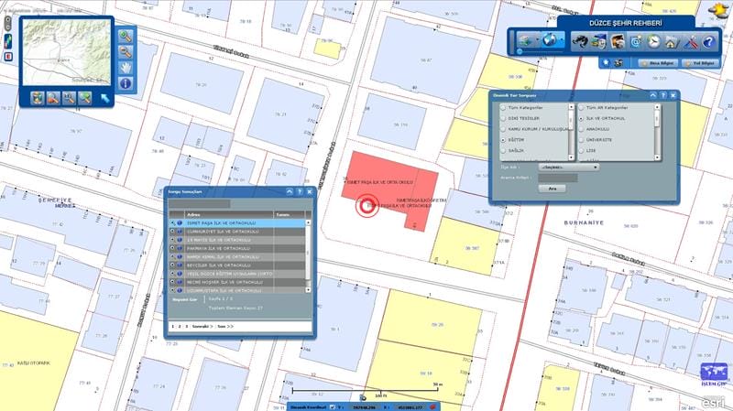Select DİNİ TESİSLER radio option
This screenshot has width=733, height=411.
coord(503,118)
